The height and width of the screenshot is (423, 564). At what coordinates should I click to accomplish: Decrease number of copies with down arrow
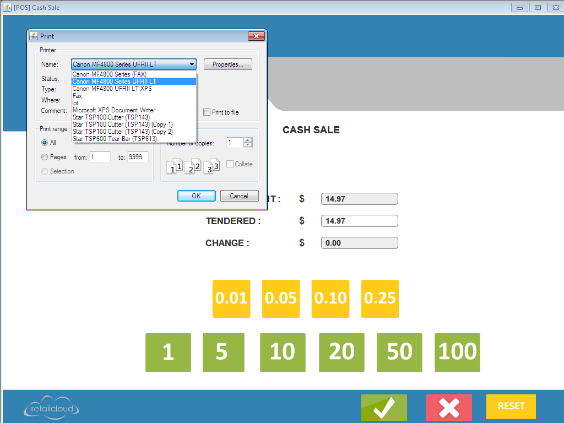[247, 145]
